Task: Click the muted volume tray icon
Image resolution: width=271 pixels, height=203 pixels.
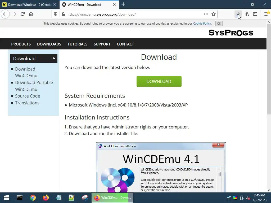Action: click(248, 198)
